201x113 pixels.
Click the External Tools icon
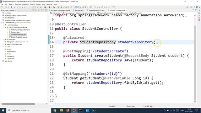[54, 7]
